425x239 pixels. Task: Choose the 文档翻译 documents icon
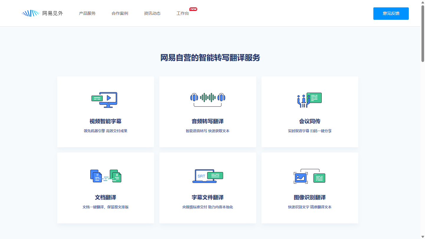(x=106, y=176)
